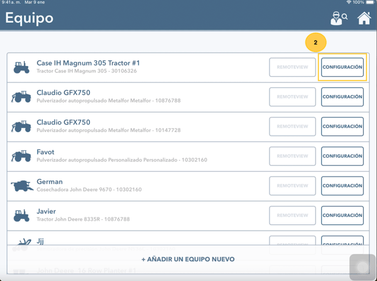Launch RemoteView for Claudio GFX750 10876788

(x=292, y=97)
